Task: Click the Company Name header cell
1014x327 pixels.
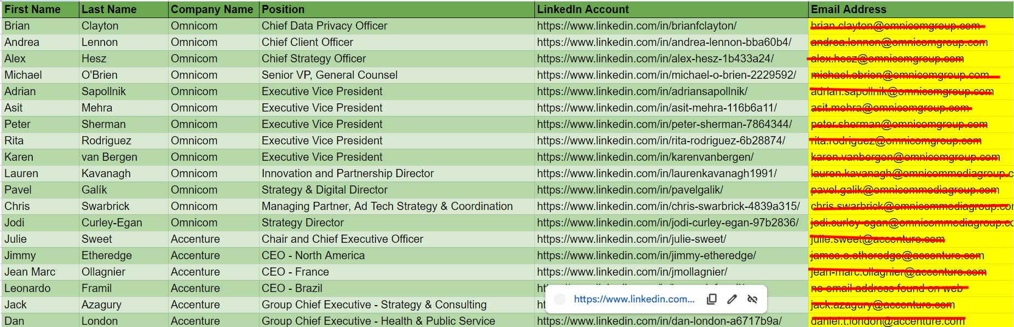Action: (x=213, y=9)
